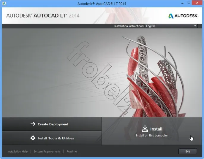Click the "Install on this computer" text
This screenshot has width=204, height=159.
[x=152, y=136]
